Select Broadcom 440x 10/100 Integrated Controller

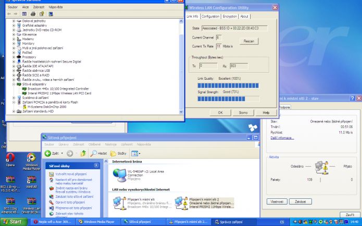click(58, 89)
